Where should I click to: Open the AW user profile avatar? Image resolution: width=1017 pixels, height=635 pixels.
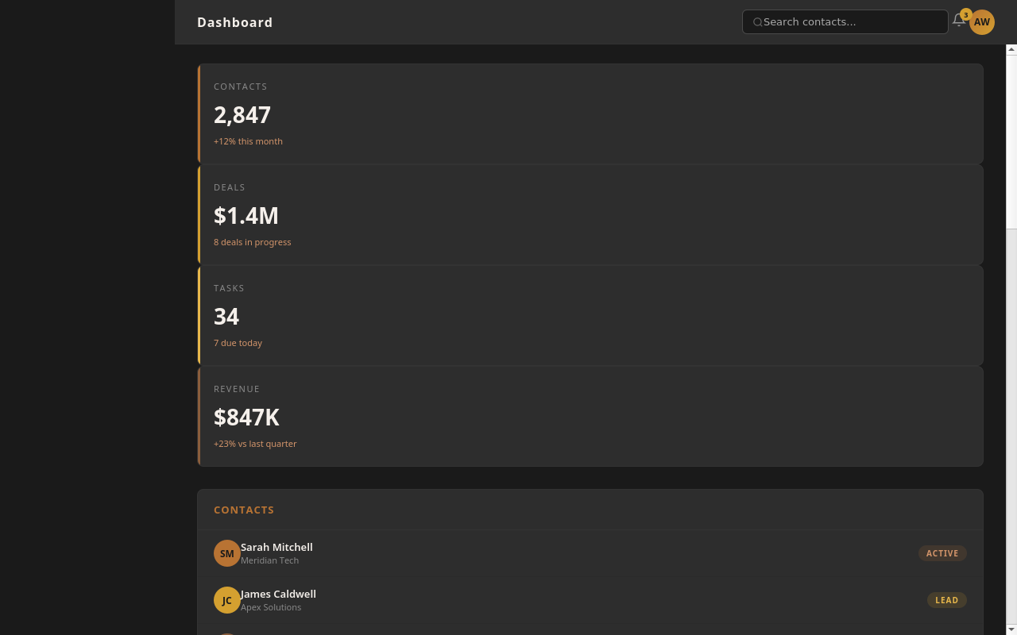(x=982, y=22)
